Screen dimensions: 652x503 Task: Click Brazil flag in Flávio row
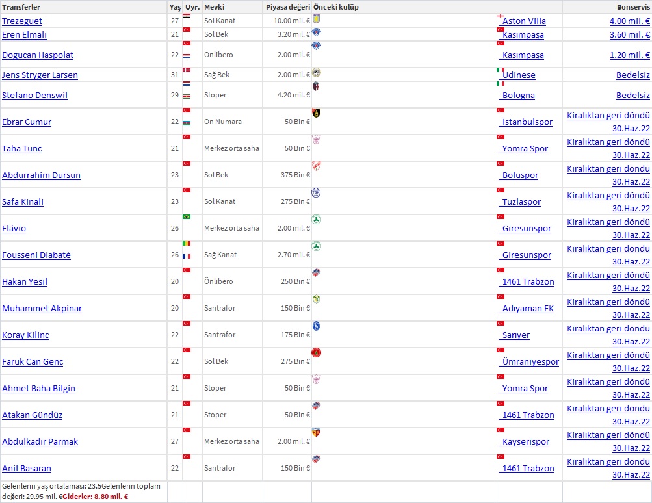pos(187,216)
